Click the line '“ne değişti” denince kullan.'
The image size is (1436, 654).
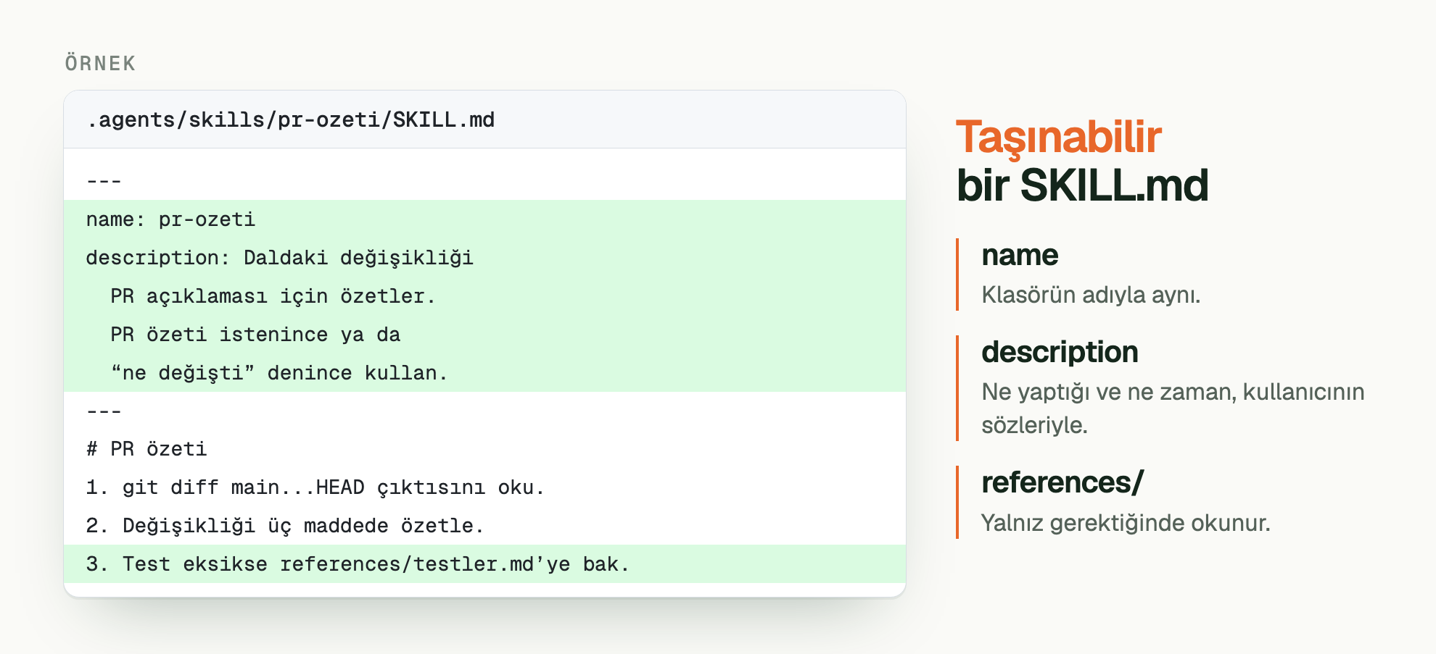279,373
